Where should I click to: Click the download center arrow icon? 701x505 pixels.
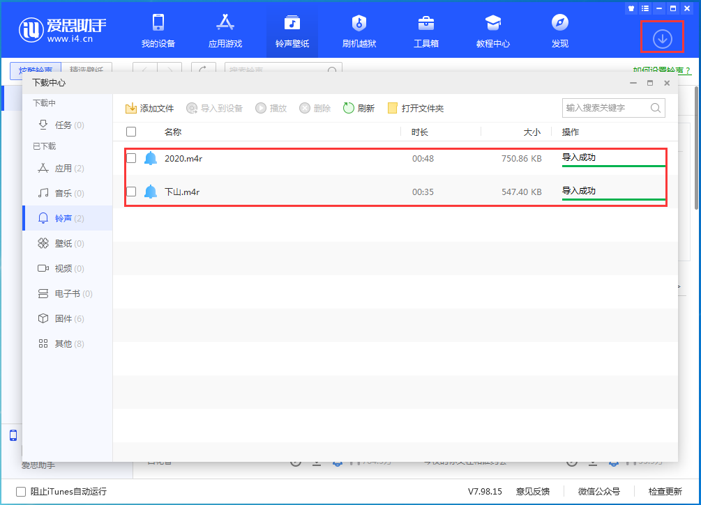point(662,39)
